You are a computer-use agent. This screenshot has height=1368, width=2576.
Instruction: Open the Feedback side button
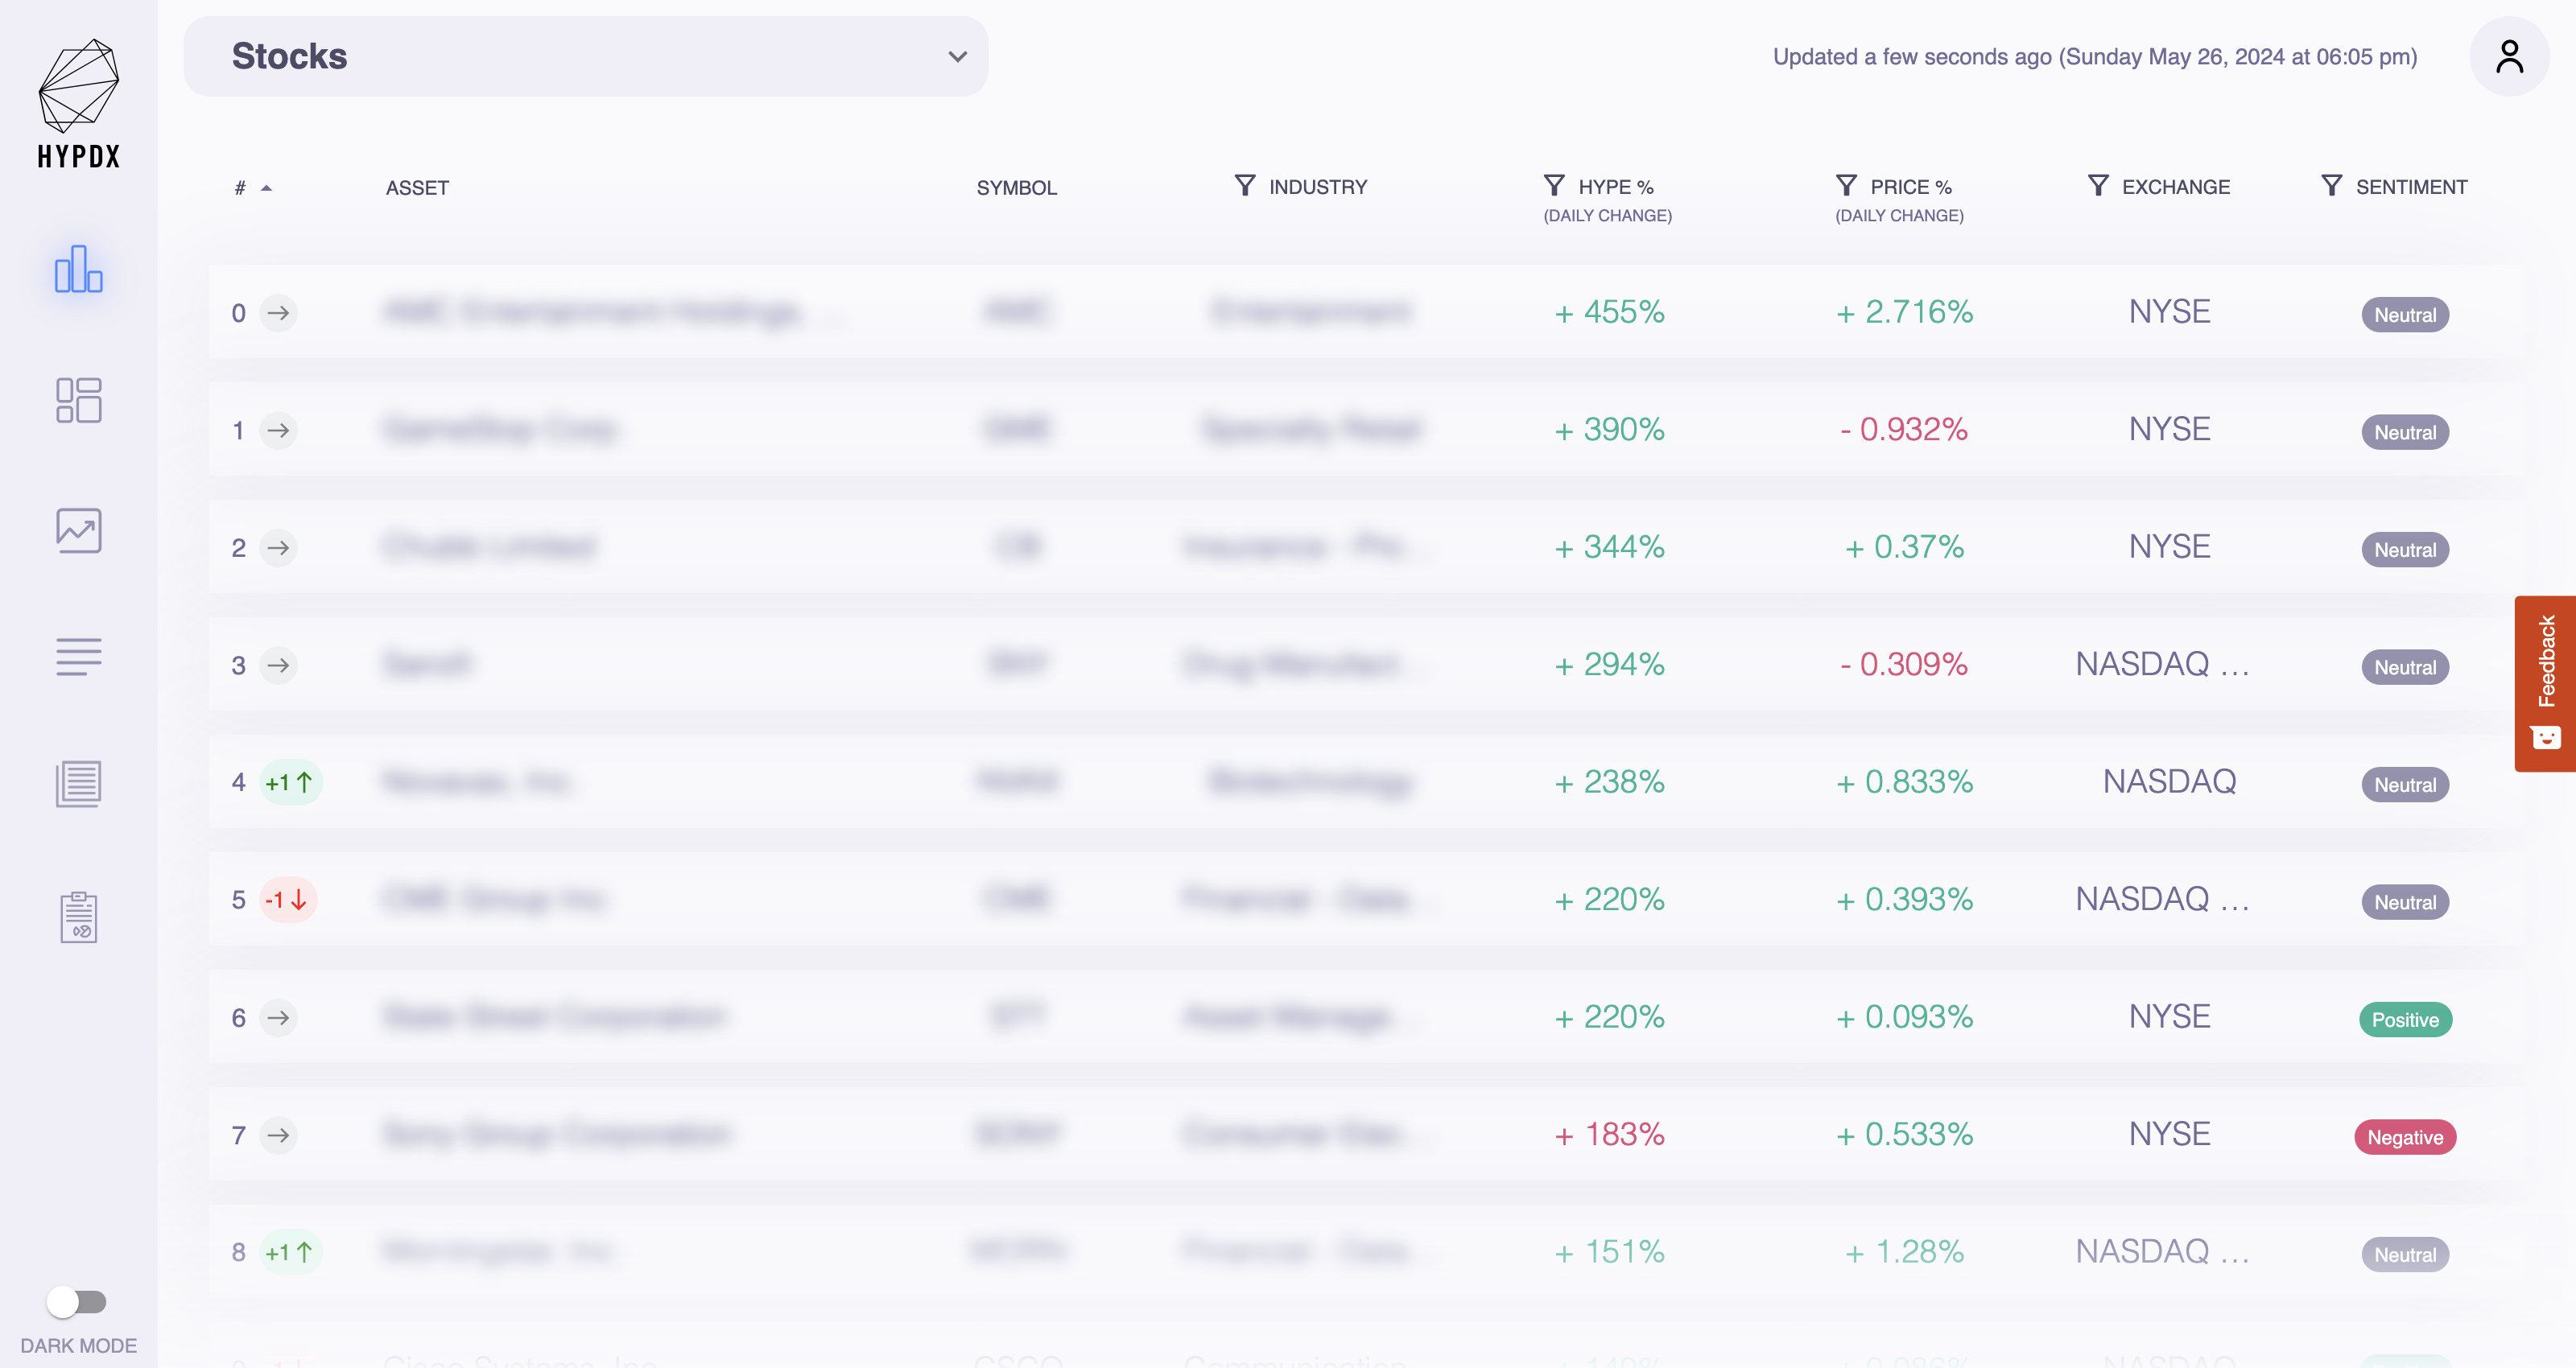click(2545, 683)
